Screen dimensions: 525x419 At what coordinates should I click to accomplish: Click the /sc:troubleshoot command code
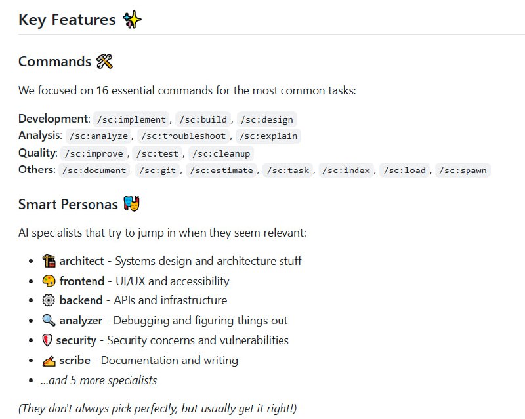(184, 136)
